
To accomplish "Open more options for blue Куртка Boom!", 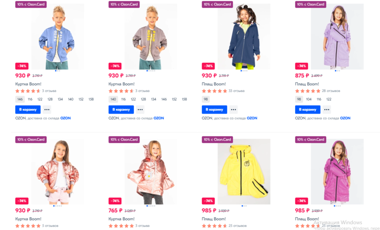I will tap(47, 110).
